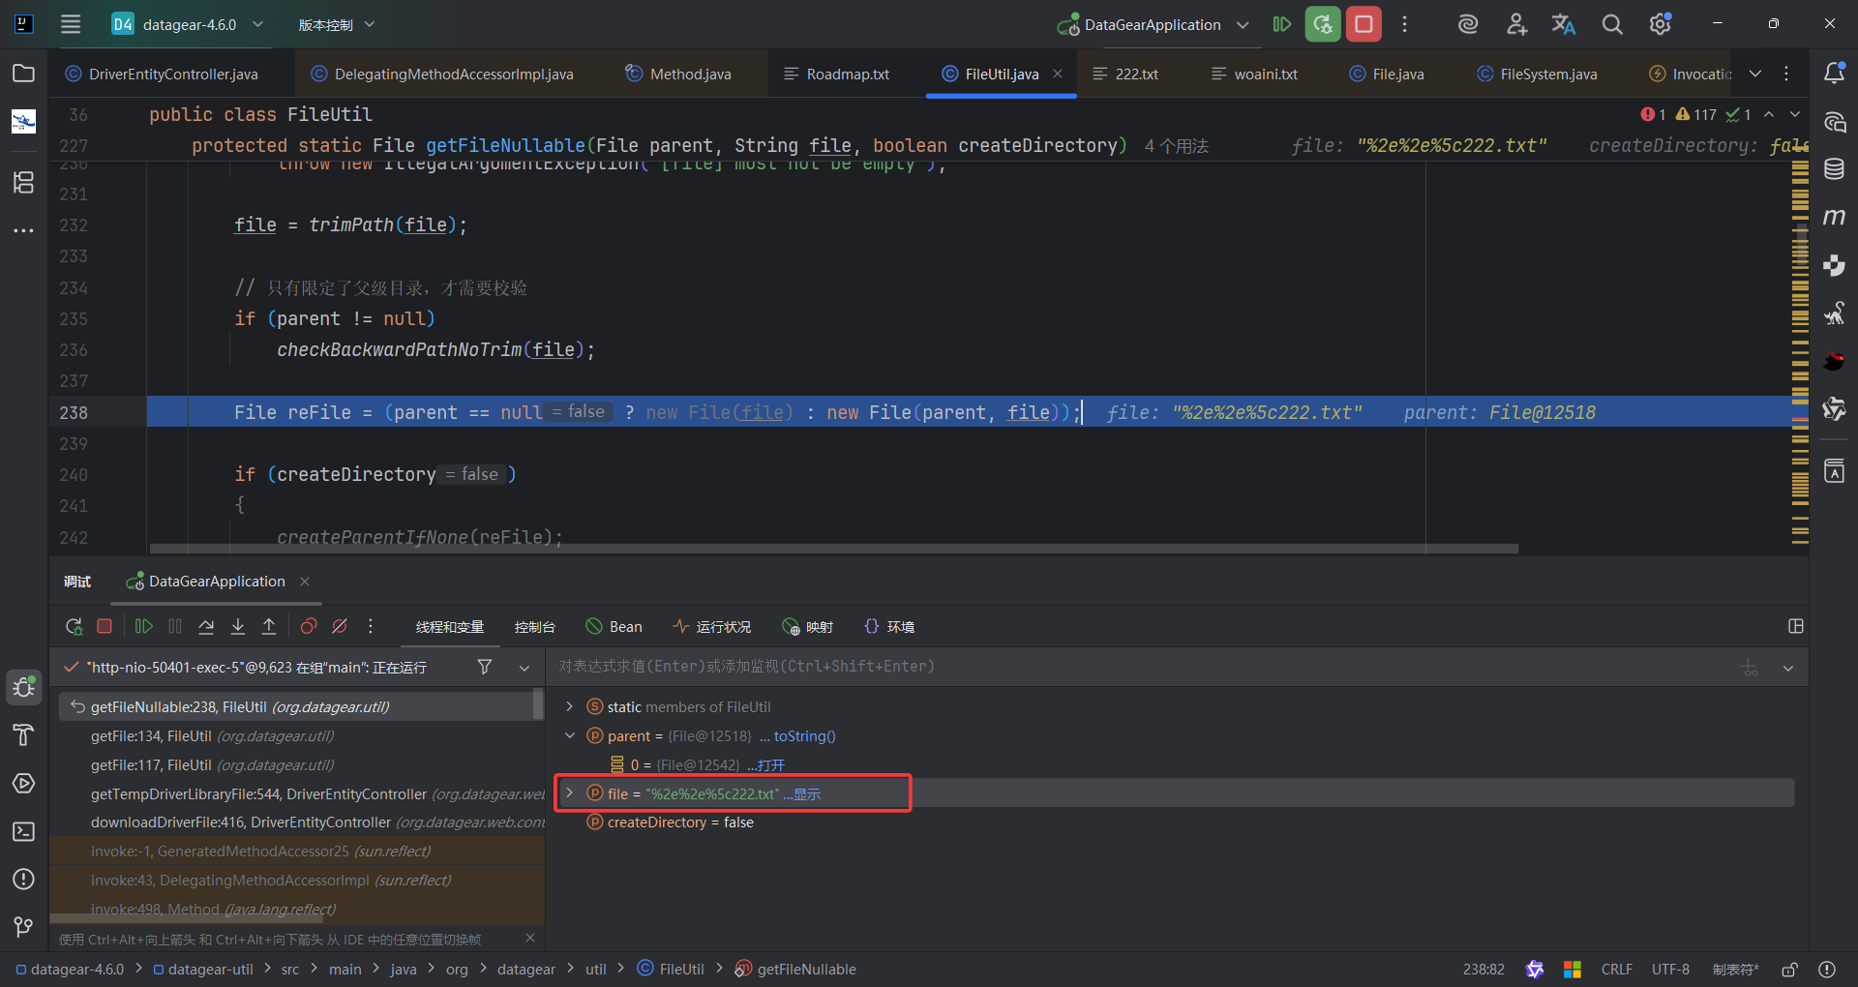Viewport: 1858px width, 987px height.
Task: Open the Project tool window folder icon
Action: pos(24,74)
